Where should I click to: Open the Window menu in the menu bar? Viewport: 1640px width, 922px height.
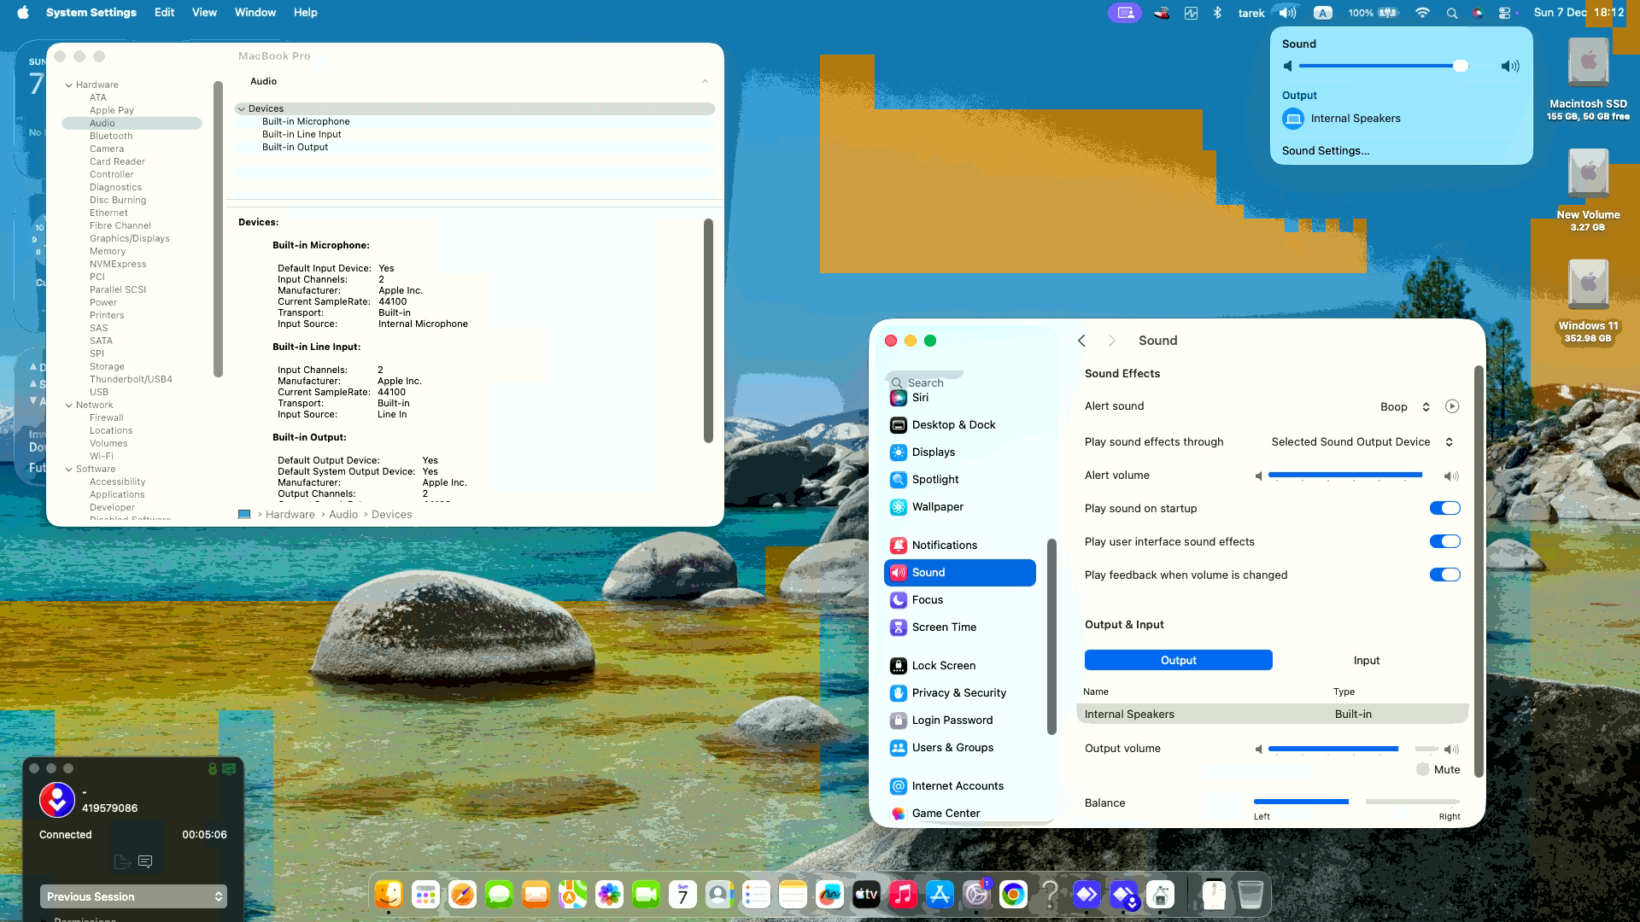[x=255, y=12]
